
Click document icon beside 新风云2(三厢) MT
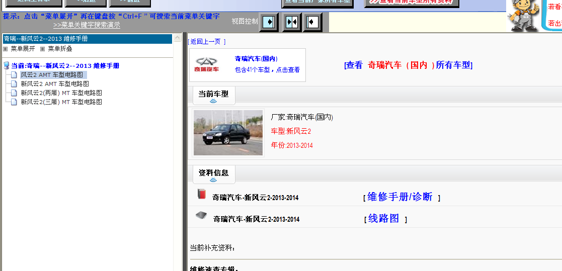[x=14, y=102]
